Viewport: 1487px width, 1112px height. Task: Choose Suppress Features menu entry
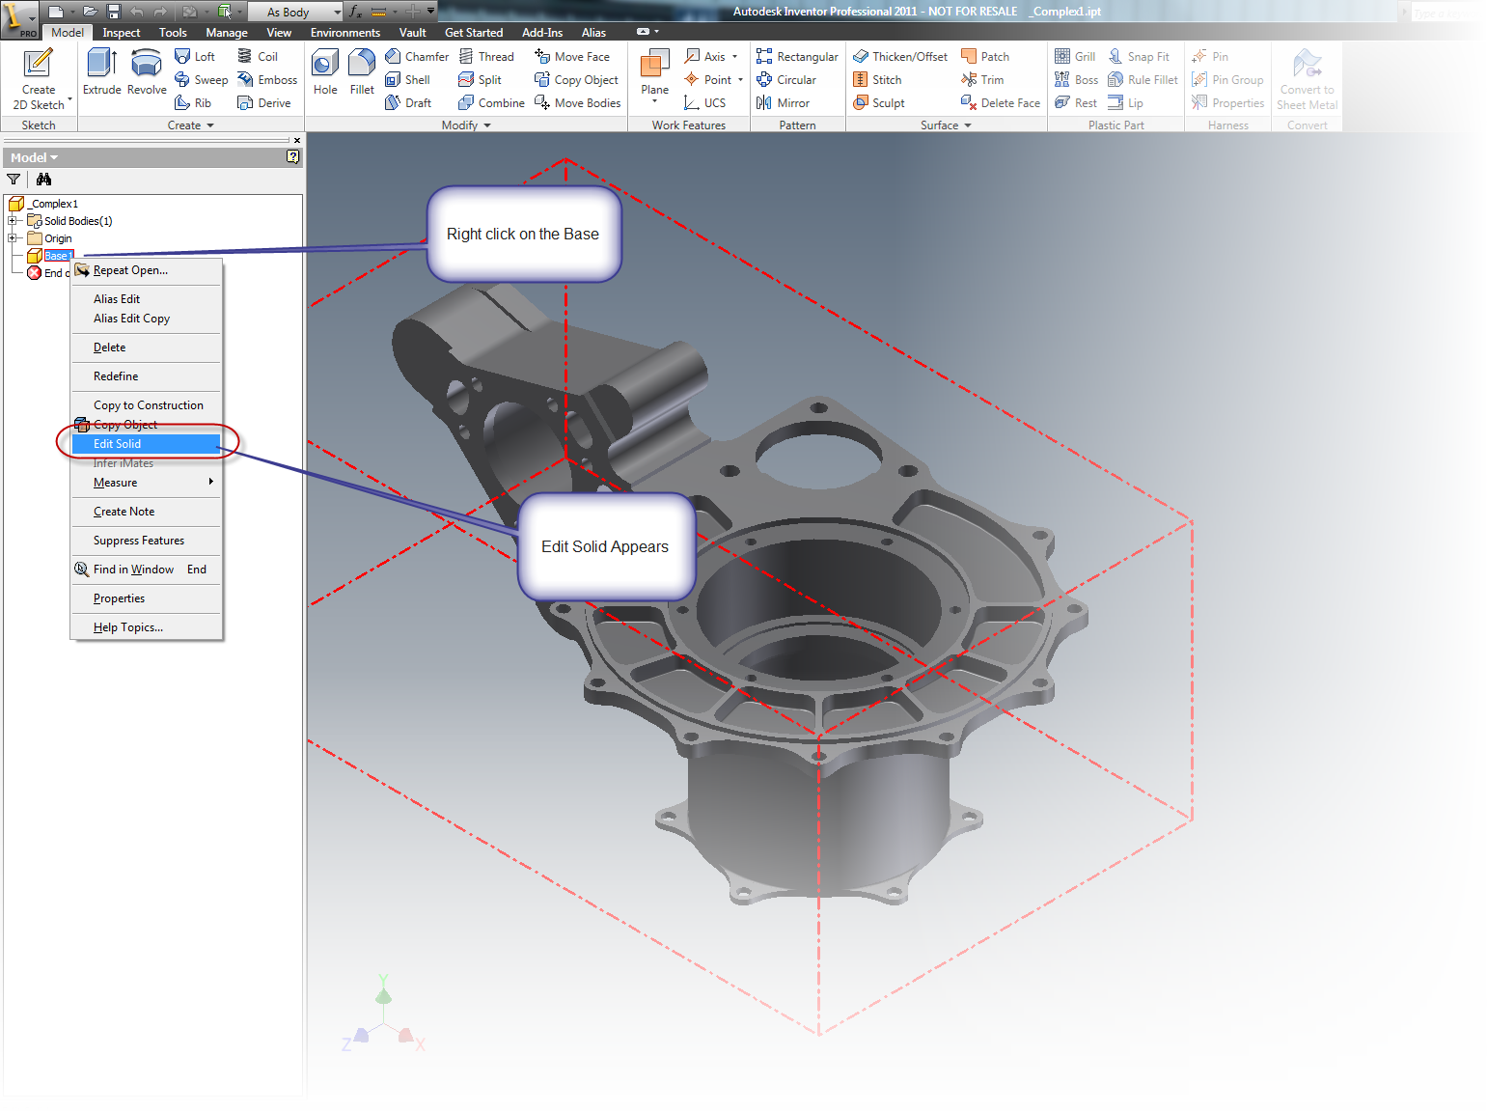[147, 541]
